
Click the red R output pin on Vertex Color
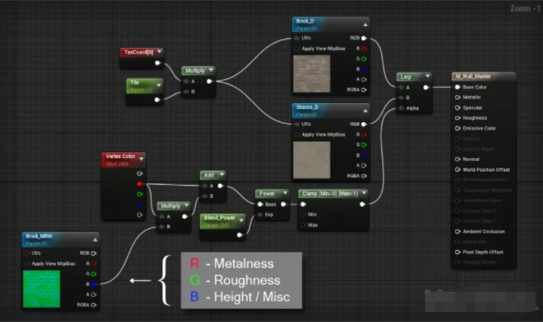pyautogui.click(x=139, y=184)
